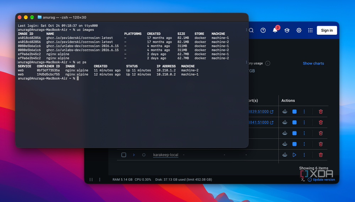Viewport: 355px width, 202px height.
Task: Open kebab menu in row directly above karakeep-local
Action: [x=304, y=144]
